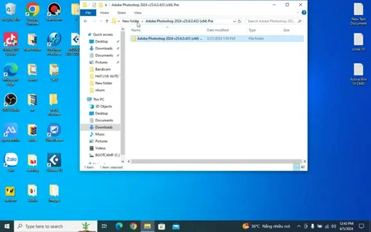Open the Mail app from the taskbar
371x232 pixels.
[176, 226]
